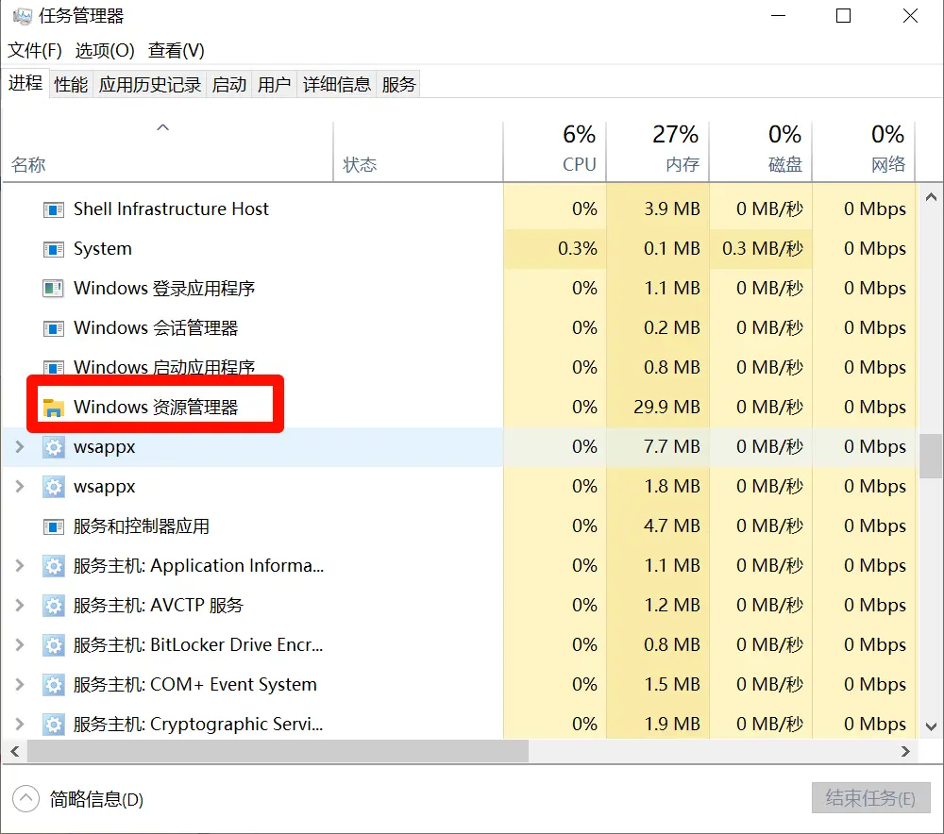This screenshot has height=834, width=944.
Task: Open the 文件(F) menu
Action: (34, 51)
